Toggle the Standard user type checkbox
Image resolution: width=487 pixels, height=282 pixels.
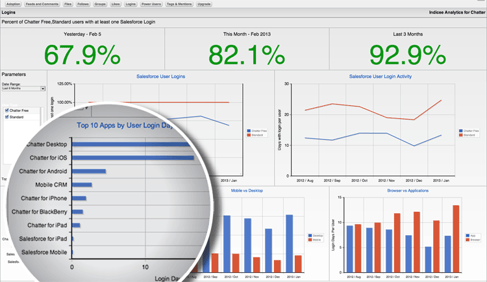[6, 117]
